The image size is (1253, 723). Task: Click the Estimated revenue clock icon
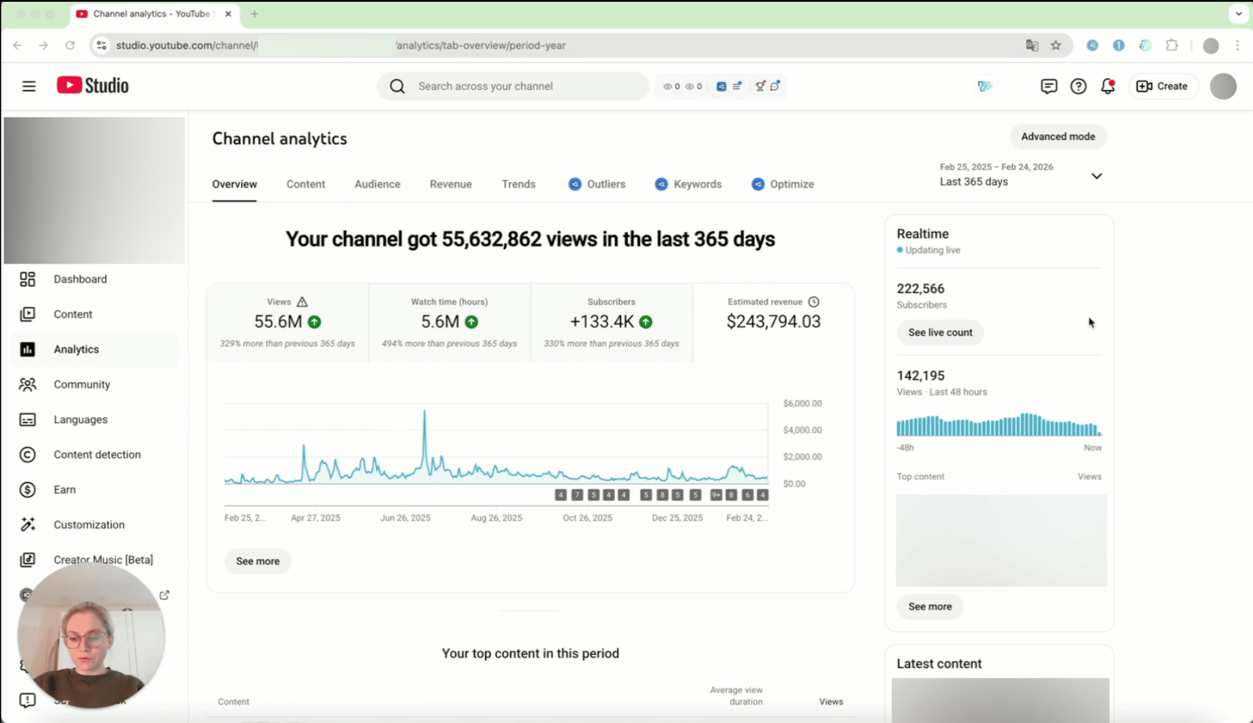814,302
